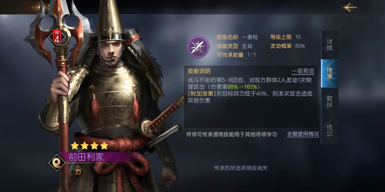The height and width of the screenshot is (192, 385).
Task: Click the 力 attribute badge
Action: click(x=77, y=172)
